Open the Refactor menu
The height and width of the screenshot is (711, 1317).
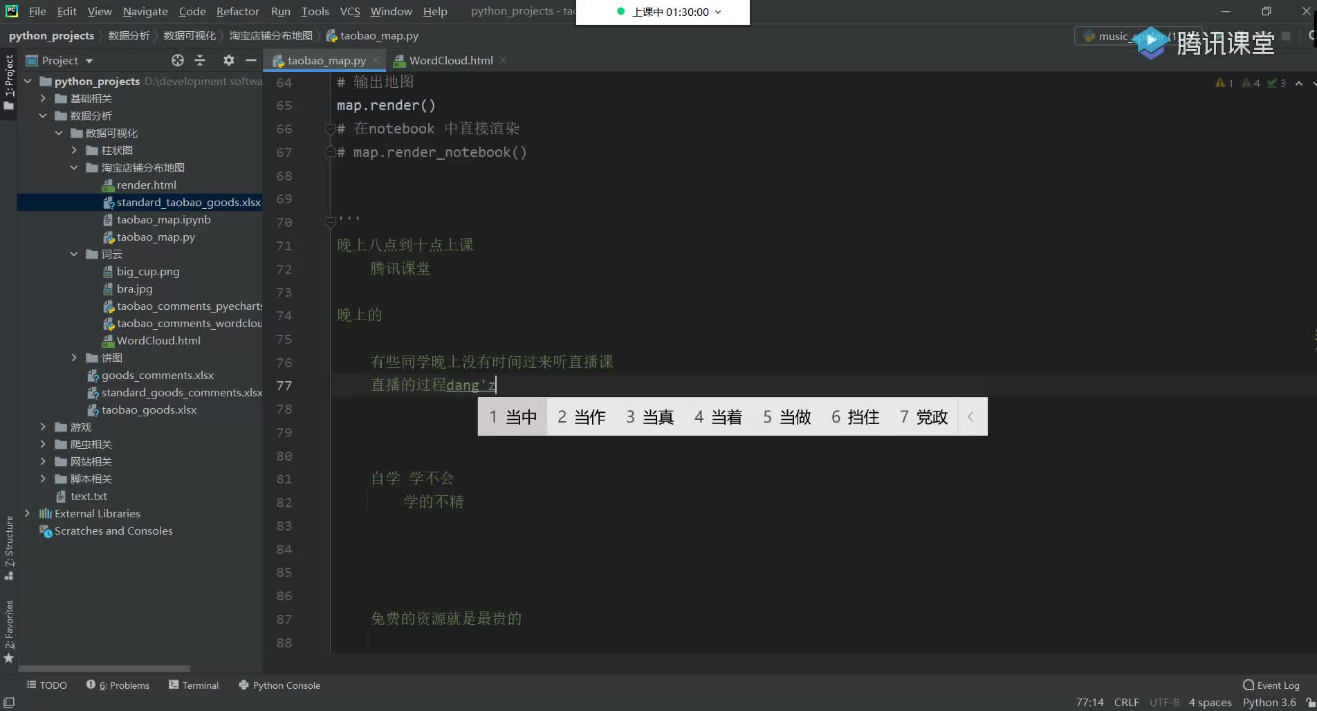pyautogui.click(x=237, y=11)
